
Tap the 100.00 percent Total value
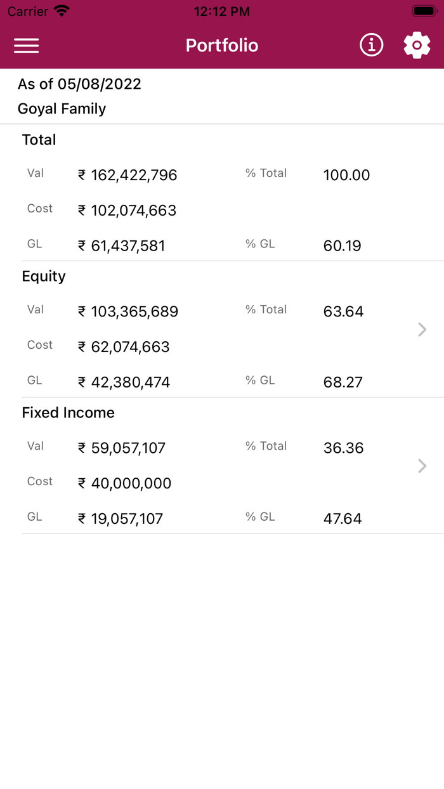[346, 175]
